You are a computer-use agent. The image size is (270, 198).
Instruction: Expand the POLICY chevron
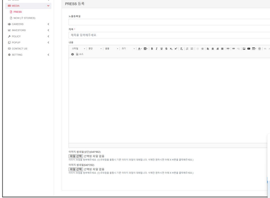(48, 36)
